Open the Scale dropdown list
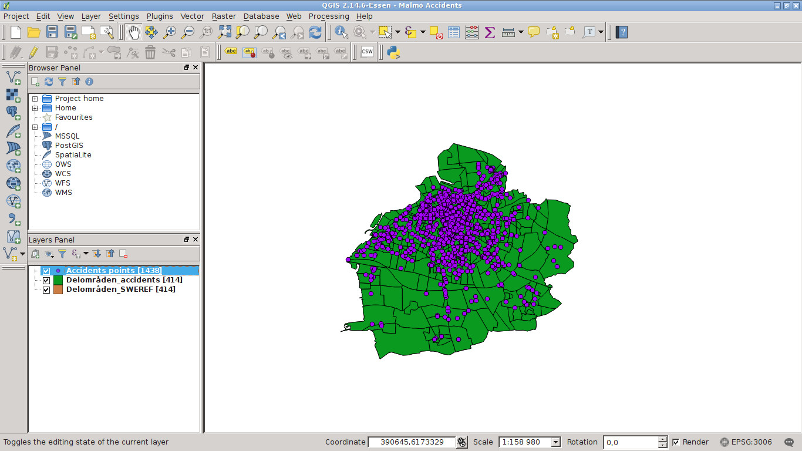 (x=555, y=442)
